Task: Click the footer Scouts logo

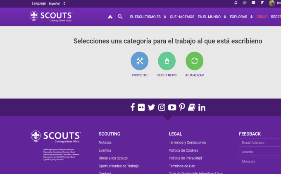Action: pos(56,137)
